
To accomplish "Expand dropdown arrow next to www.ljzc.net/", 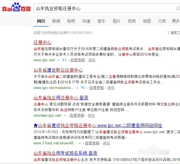I will coord(58,60).
